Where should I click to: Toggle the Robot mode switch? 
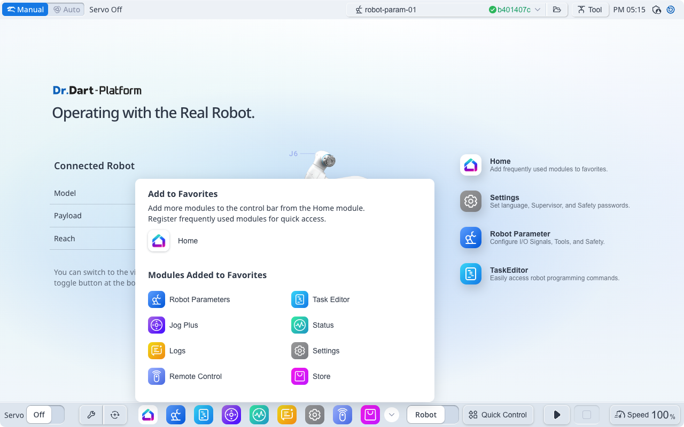432,415
